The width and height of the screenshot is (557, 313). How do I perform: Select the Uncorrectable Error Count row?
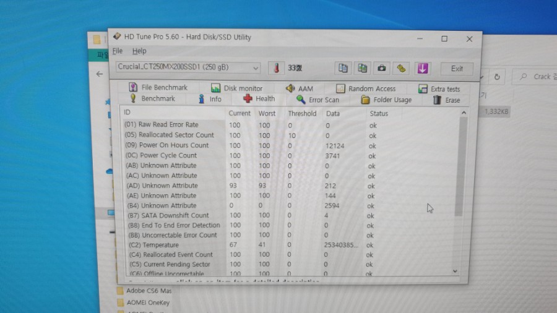291,235
